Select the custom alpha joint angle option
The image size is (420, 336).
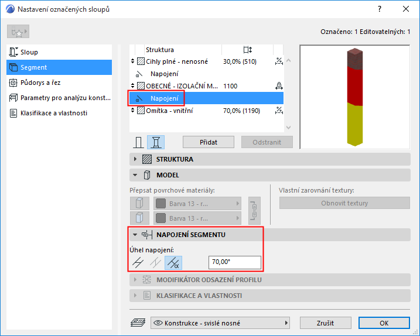173,262
